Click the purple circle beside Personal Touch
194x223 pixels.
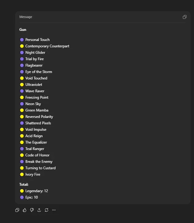tap(22, 40)
